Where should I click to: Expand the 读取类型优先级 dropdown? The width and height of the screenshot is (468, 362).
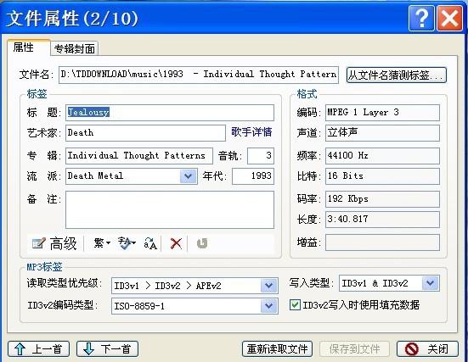[x=269, y=286]
